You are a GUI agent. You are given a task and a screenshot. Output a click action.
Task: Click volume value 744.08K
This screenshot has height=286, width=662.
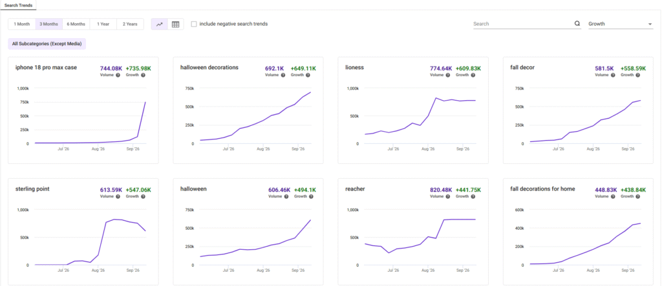pyautogui.click(x=111, y=68)
